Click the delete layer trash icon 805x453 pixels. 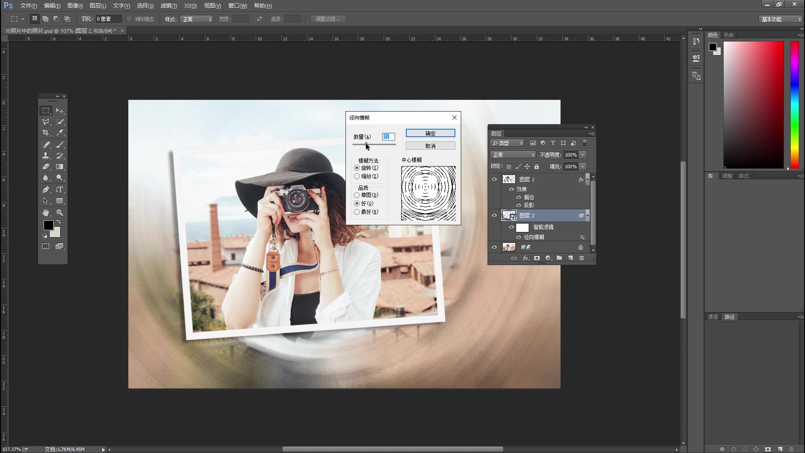[x=582, y=258]
